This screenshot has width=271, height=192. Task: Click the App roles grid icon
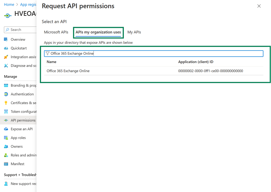point(6,138)
